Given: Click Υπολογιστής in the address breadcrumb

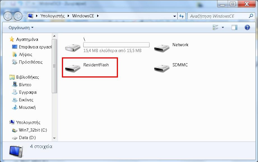Looking at the screenshot, I should [x=52, y=16].
